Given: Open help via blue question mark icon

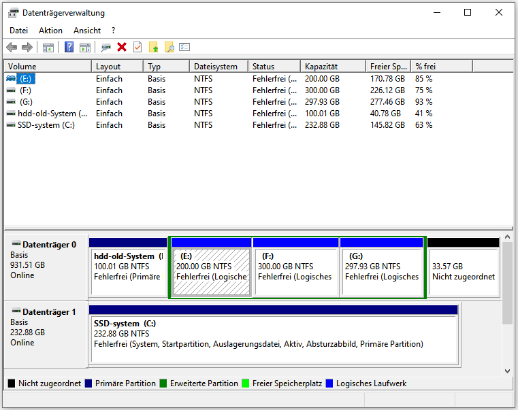Looking at the screenshot, I should (x=69, y=47).
